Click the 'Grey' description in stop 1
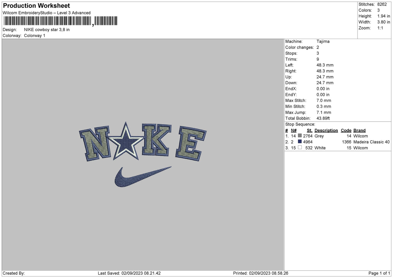 point(319,136)
